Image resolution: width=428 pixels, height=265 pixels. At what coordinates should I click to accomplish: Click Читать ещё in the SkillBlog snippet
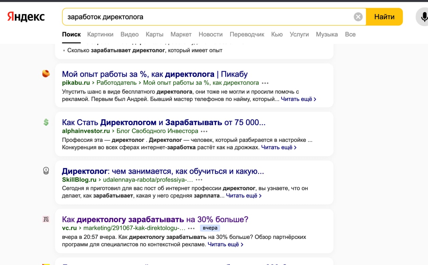pos(244,196)
